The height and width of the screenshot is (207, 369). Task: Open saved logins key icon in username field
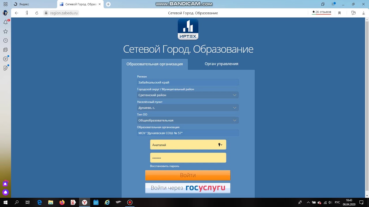tap(220, 145)
